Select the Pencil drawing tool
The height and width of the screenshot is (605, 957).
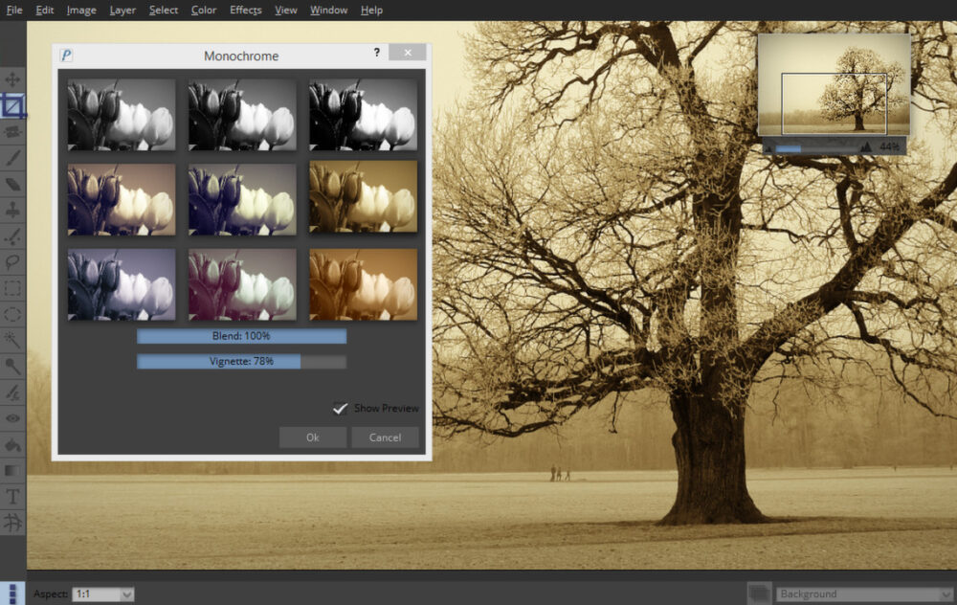click(x=13, y=158)
